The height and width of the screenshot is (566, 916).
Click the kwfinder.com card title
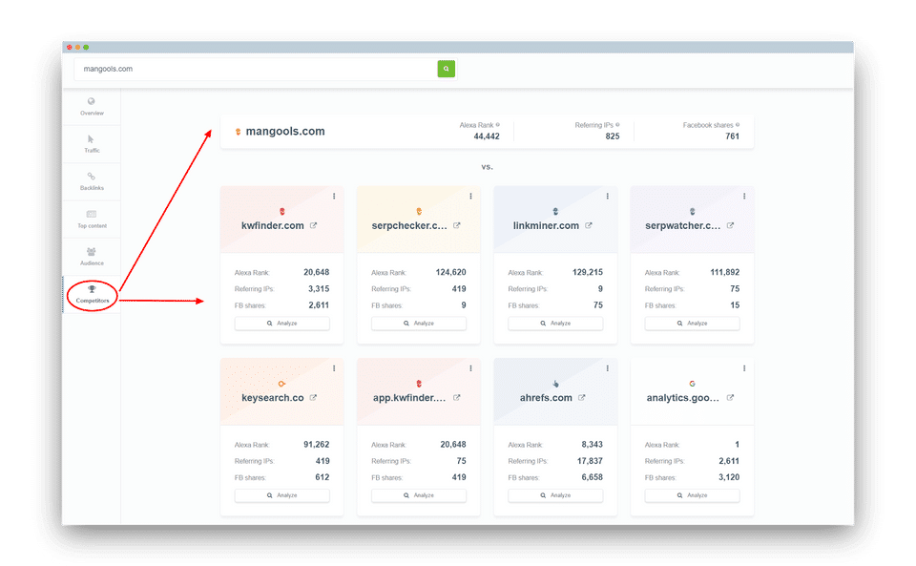point(273,225)
